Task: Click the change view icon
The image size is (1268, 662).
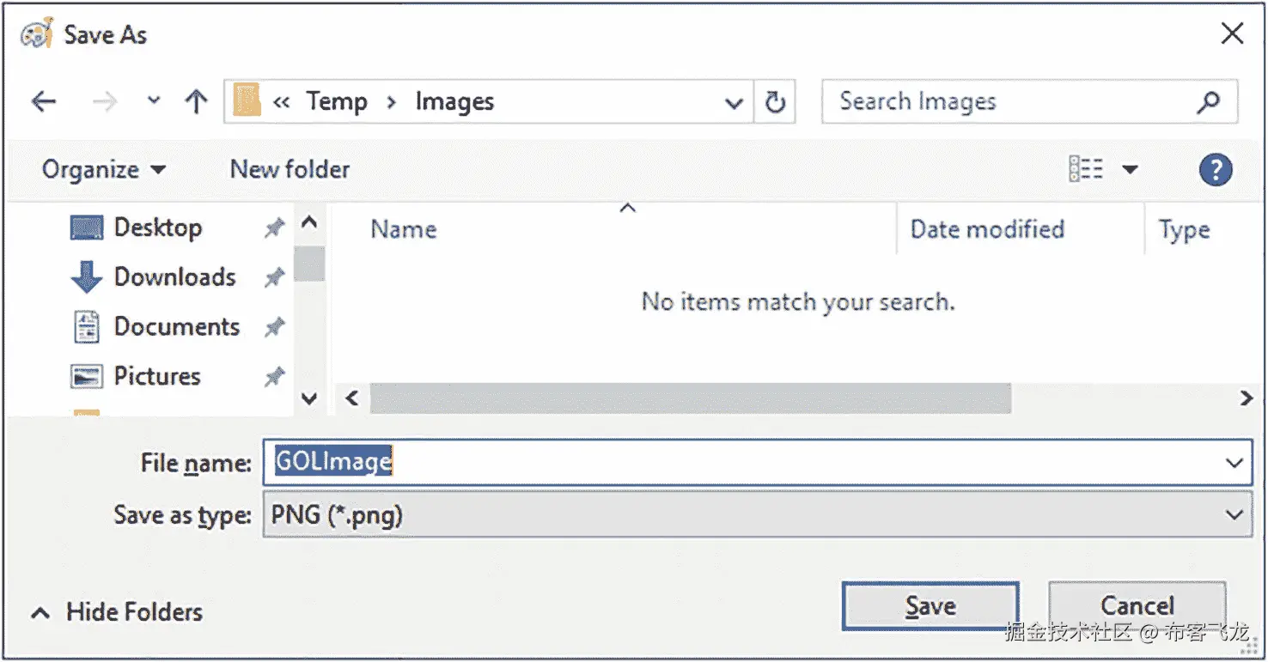Action: pos(1084,168)
